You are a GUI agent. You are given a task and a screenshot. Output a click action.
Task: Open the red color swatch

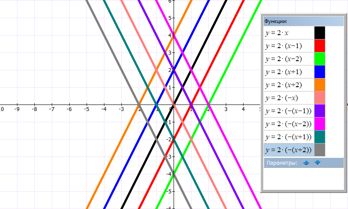pos(320,46)
